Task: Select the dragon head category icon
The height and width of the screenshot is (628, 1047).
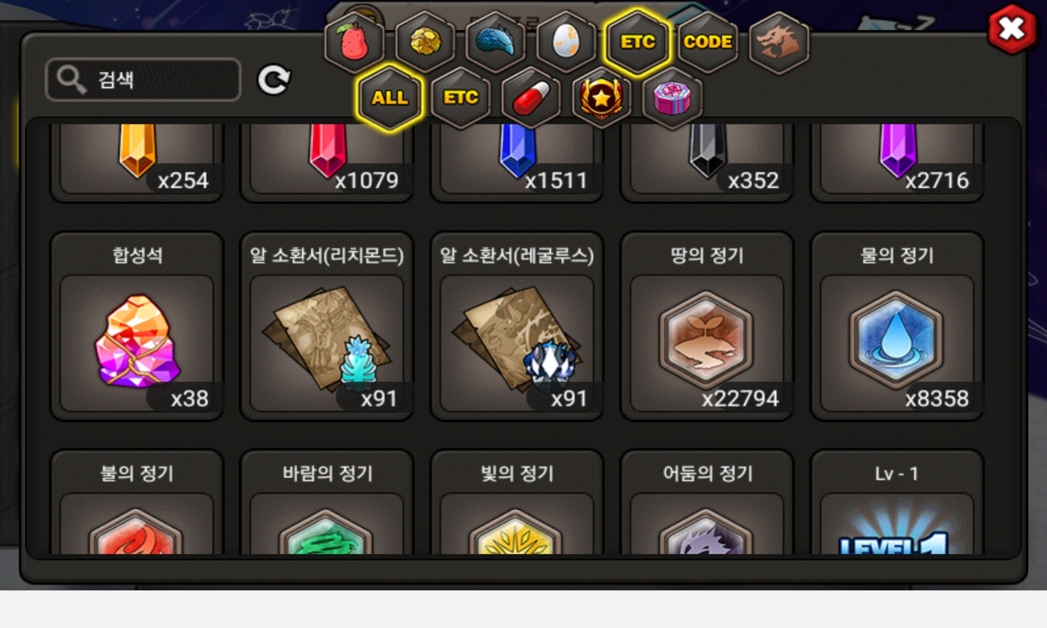Action: tap(779, 42)
